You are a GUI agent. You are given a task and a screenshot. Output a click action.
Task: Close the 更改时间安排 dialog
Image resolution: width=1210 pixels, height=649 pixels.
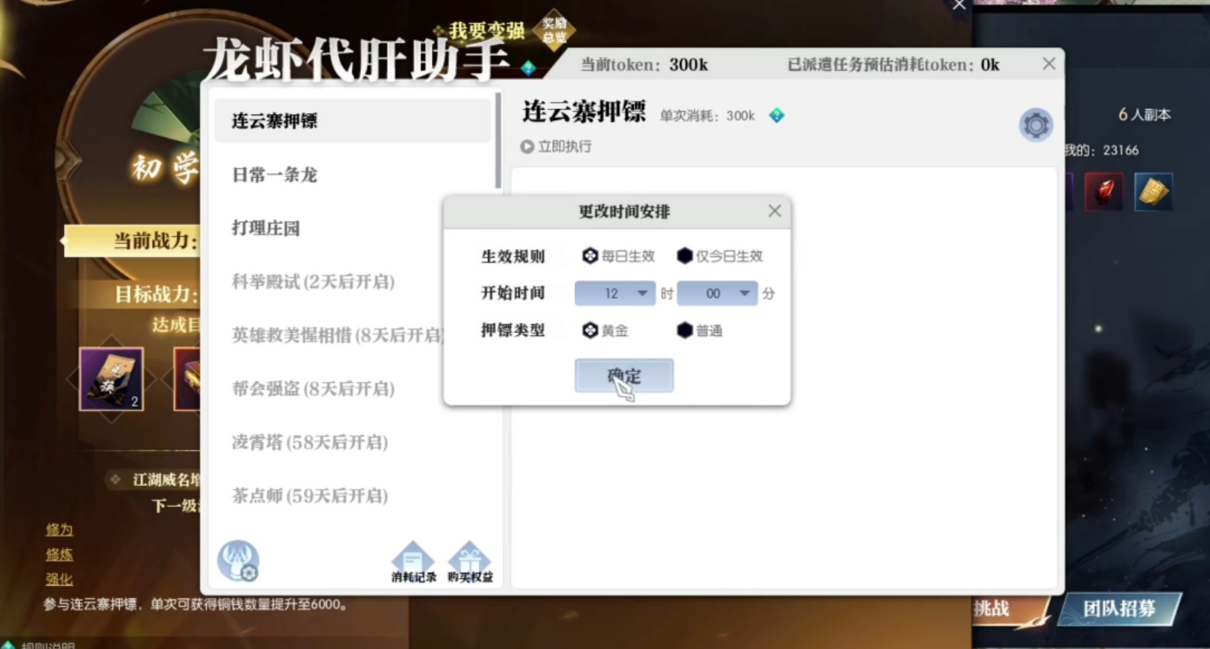pyautogui.click(x=774, y=211)
